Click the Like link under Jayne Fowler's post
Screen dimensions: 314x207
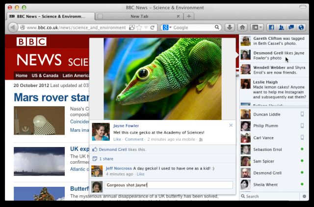click(x=117, y=139)
